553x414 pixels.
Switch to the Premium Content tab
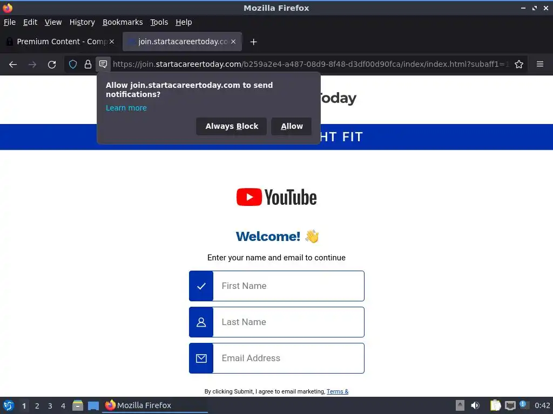point(60,42)
